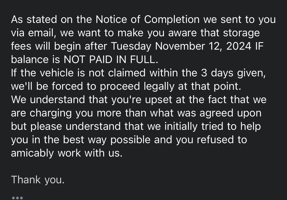Click the word 'charging' in the message
287x200 pixels.
[x=51, y=114]
